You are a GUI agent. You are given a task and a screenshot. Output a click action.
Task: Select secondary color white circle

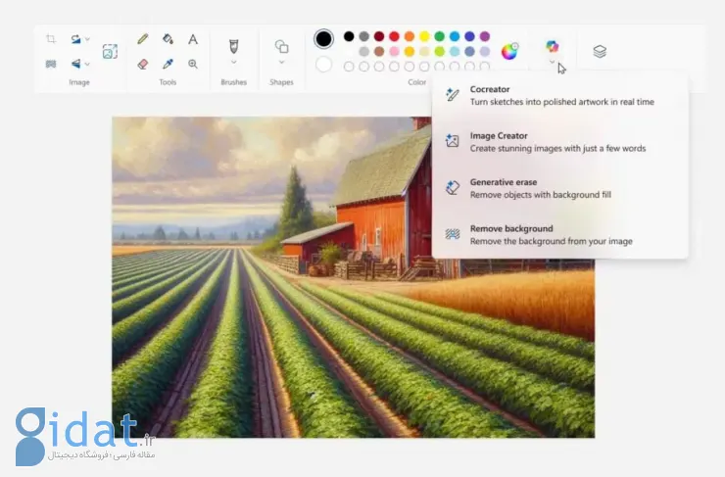tap(323, 65)
